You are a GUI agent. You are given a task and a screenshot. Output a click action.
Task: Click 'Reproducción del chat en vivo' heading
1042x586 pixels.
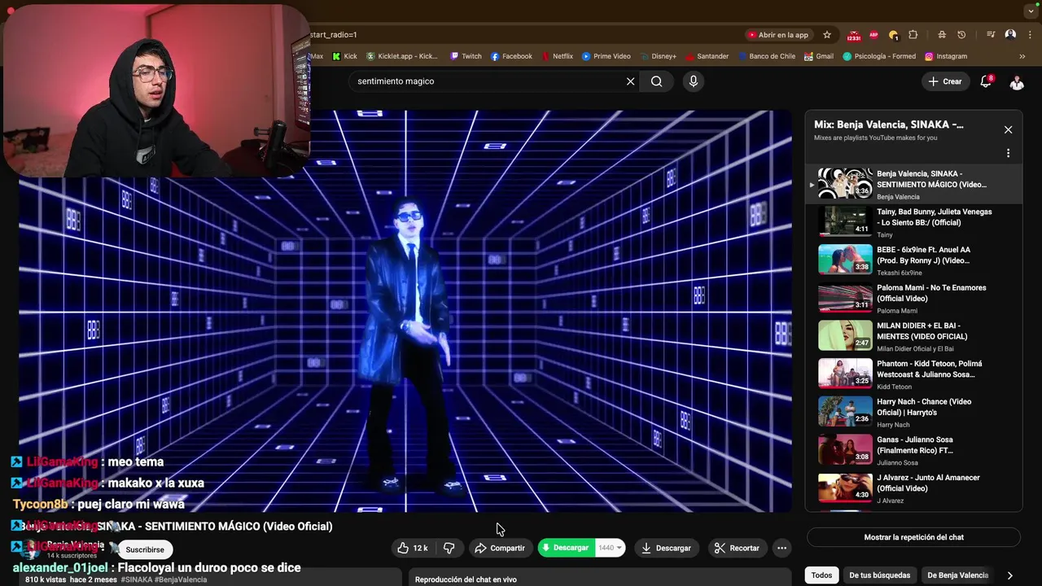(x=466, y=579)
